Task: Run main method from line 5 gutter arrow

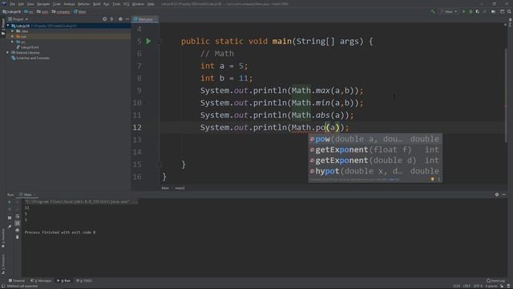Action: click(x=148, y=41)
